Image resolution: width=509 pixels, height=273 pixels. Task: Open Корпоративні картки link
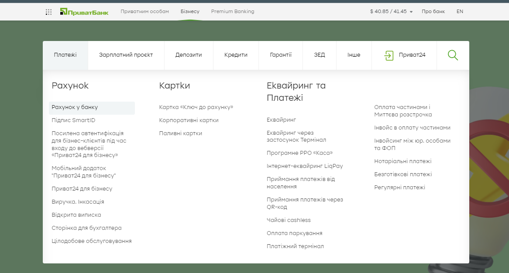click(189, 120)
